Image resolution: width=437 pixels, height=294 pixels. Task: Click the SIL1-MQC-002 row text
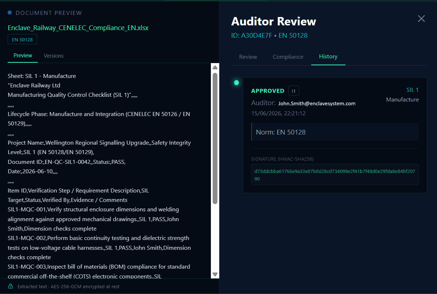[x=99, y=248]
